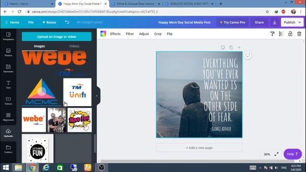Open the Uploads sidebar panel
The width and height of the screenshot is (306, 172).
coord(8,133)
